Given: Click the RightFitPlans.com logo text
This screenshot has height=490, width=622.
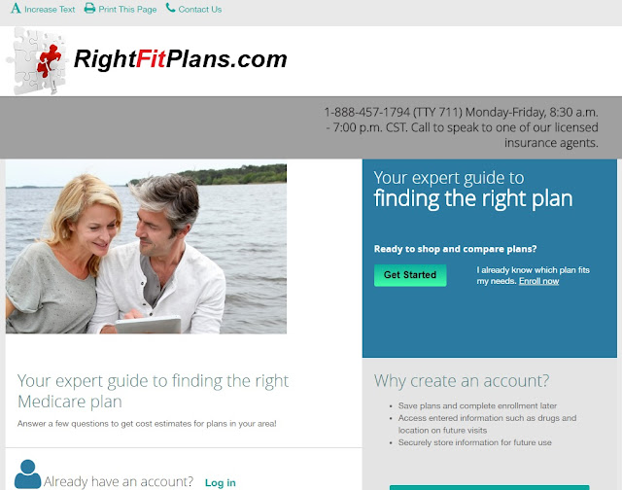Looking at the screenshot, I should (180, 59).
